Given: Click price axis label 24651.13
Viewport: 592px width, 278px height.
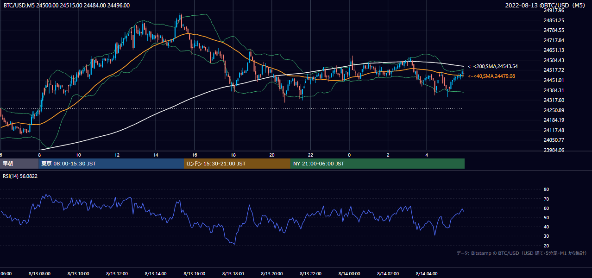Looking at the screenshot, I should click(554, 50).
